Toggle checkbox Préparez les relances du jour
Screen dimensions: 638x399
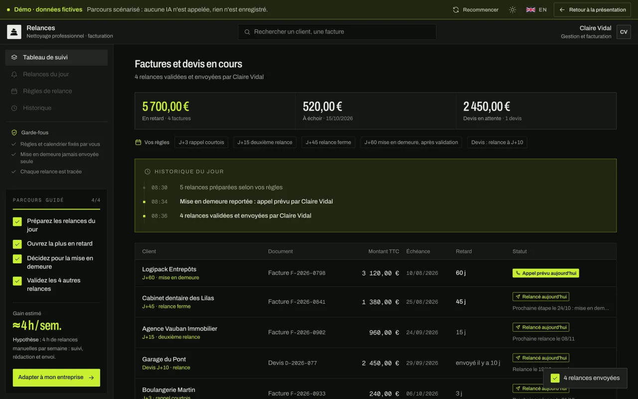(x=17, y=222)
